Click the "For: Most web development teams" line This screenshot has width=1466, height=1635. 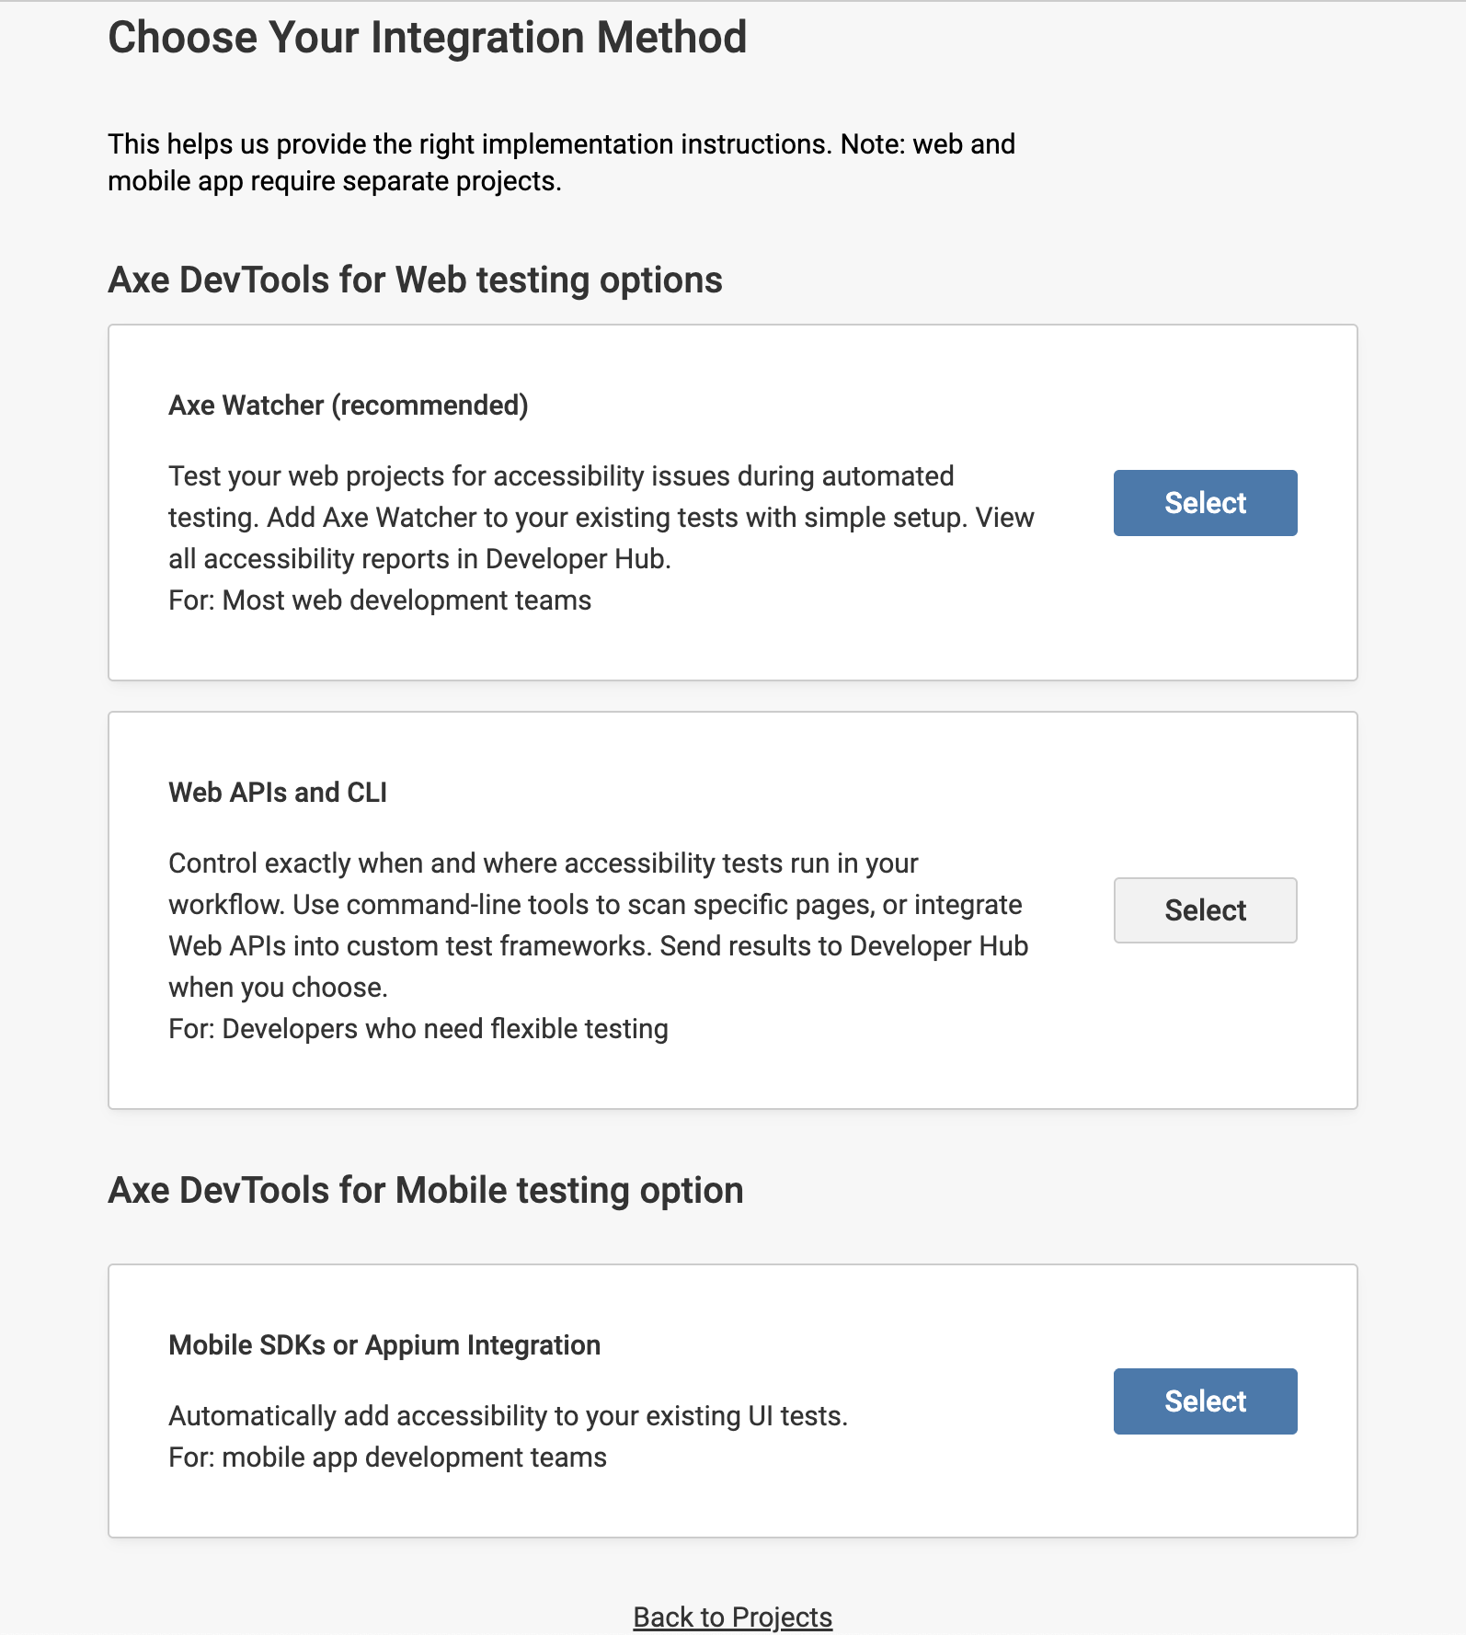[x=379, y=600]
